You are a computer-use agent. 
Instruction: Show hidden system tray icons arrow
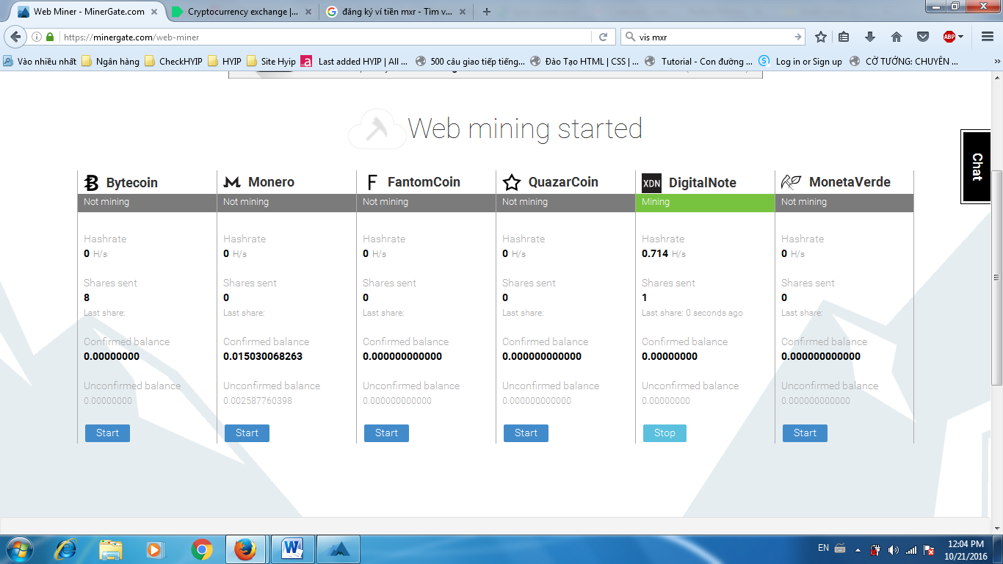click(858, 550)
